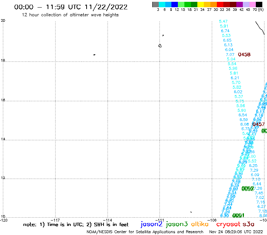267x235 pixels.
Task: Click the longitude axis label -114
Action: pyautogui.click(x=108, y=220)
